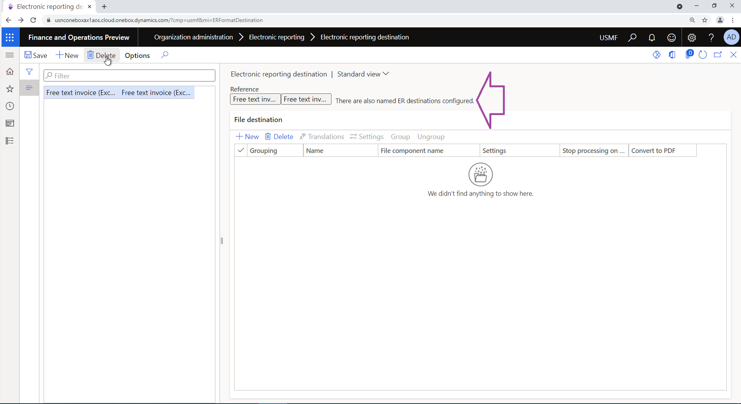Click the browser back arrow
This screenshot has height=404, width=741.
tap(8, 20)
